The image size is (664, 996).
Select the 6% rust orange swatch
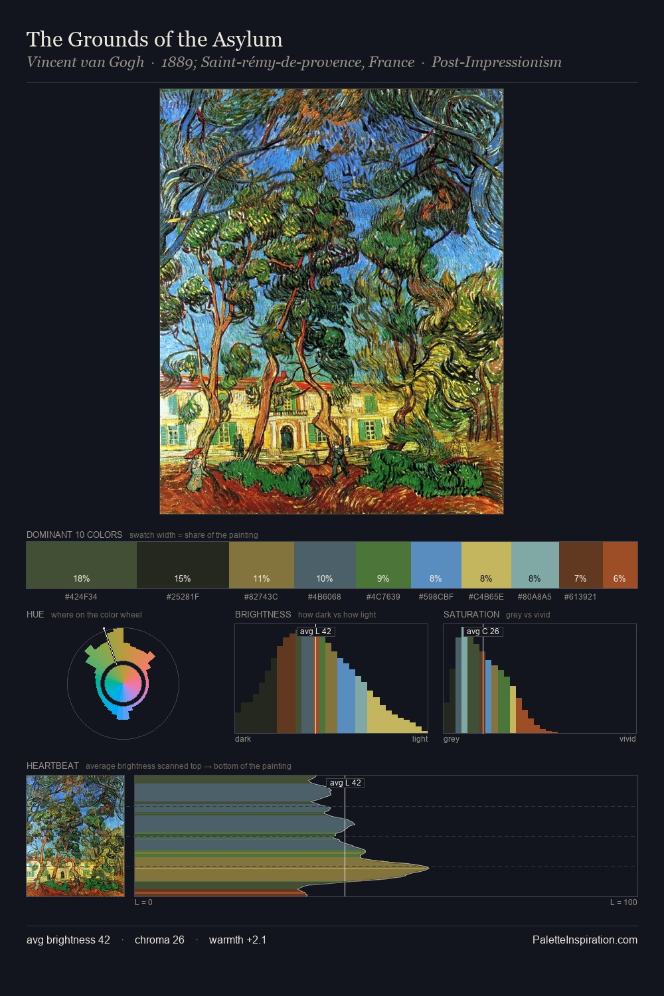620,565
